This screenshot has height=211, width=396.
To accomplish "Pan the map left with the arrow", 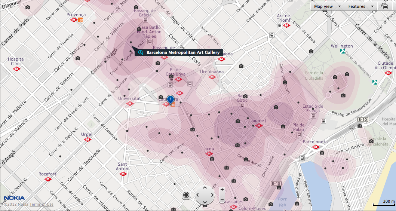I will coord(198,195).
